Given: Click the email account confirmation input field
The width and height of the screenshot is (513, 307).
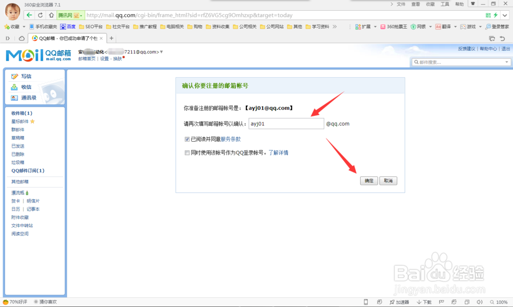Looking at the screenshot, I should point(286,124).
